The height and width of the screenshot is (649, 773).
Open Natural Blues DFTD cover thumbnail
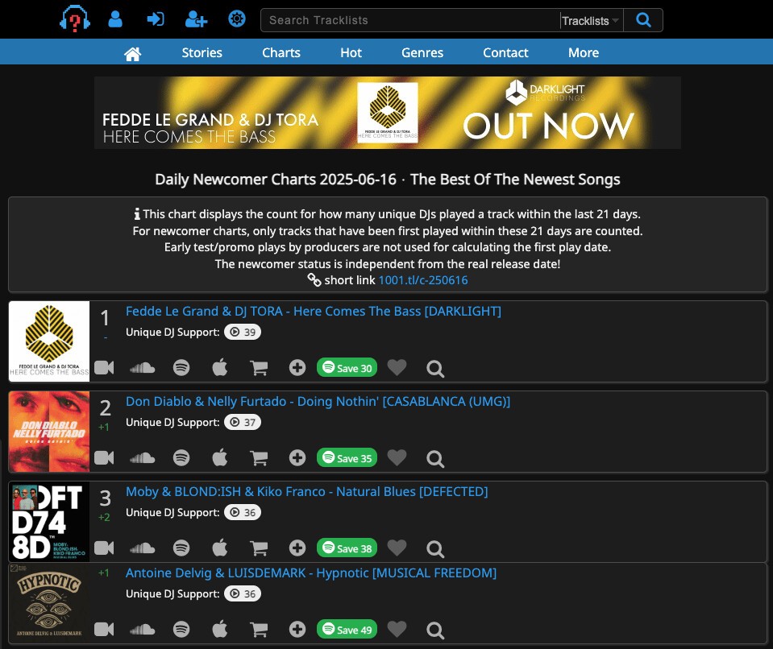(x=49, y=522)
